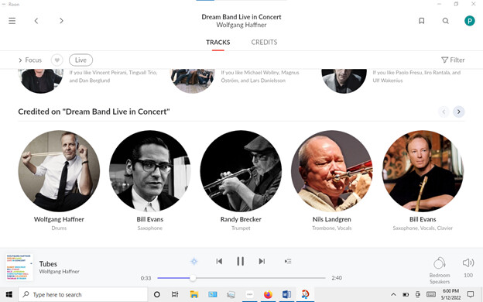Open the Roon Radio signal icon

(194, 261)
